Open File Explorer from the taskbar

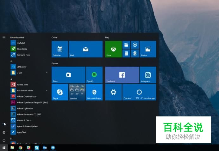tap(12, 148)
